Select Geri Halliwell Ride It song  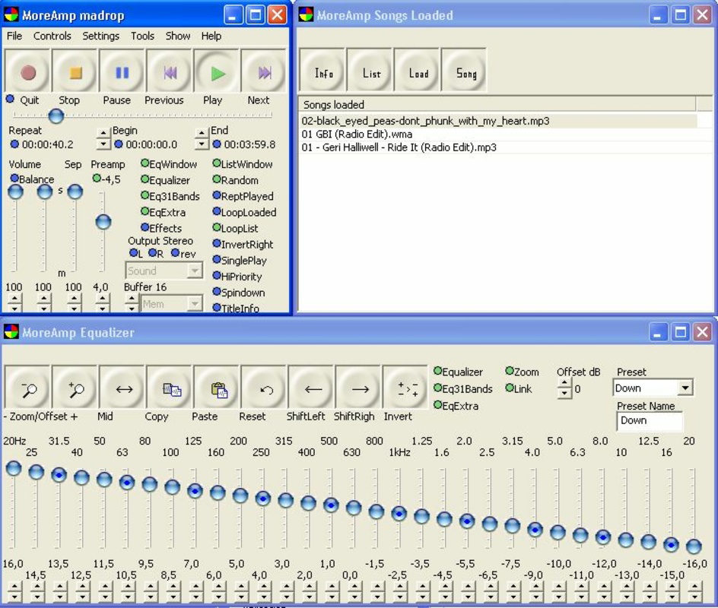click(x=506, y=147)
